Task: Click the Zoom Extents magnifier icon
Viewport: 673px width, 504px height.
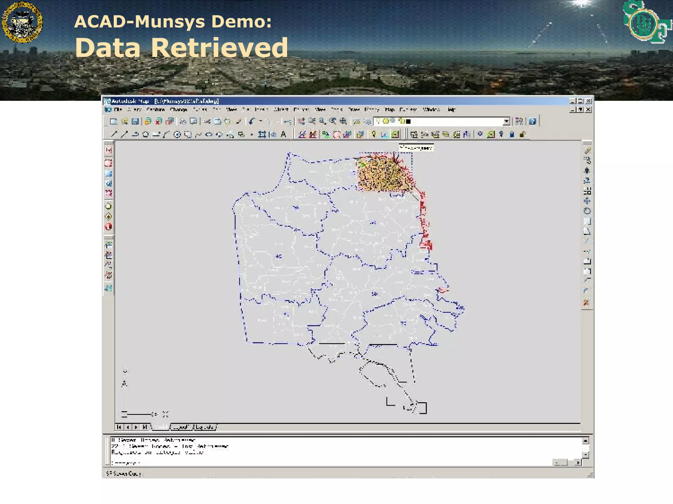Action: (x=343, y=121)
